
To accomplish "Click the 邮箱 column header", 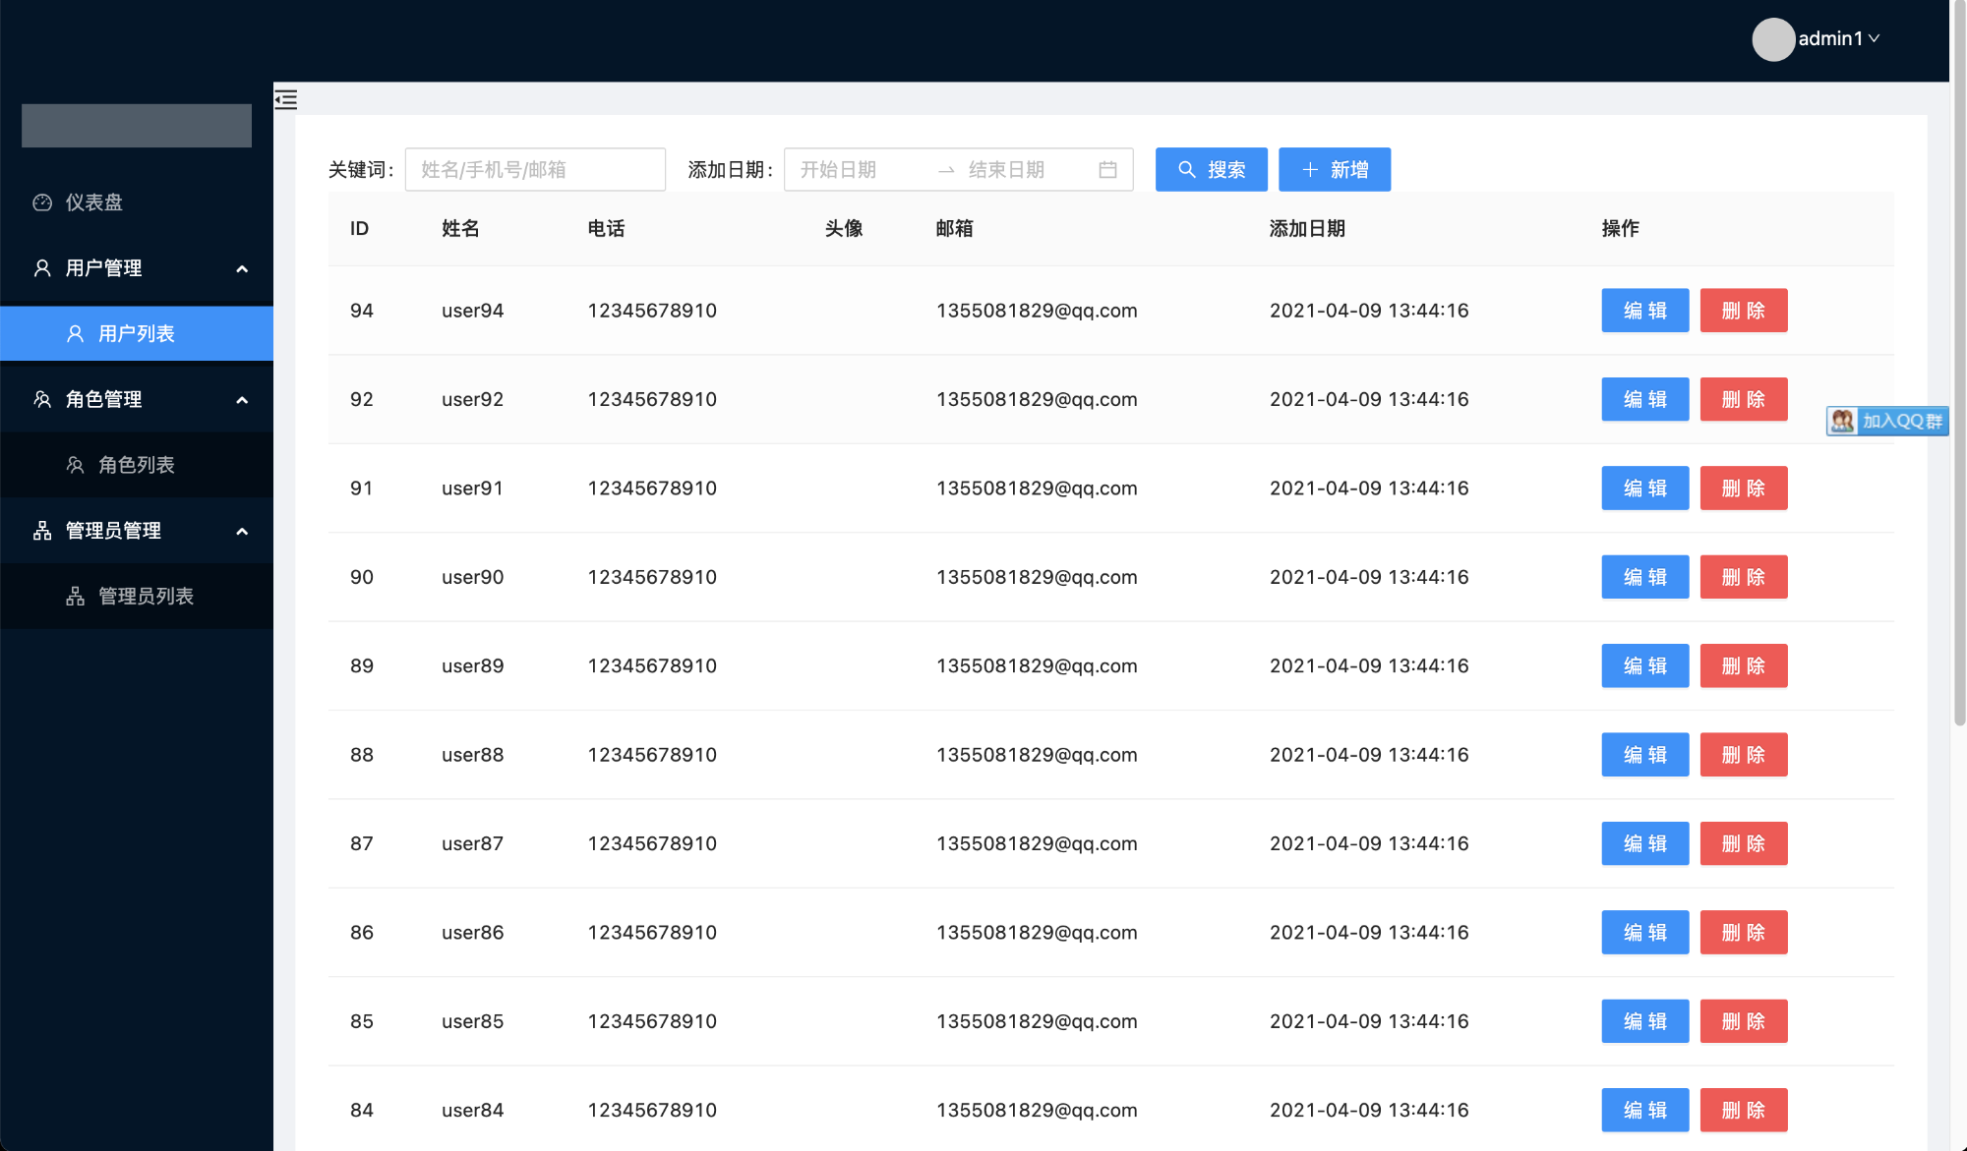I will [x=954, y=229].
